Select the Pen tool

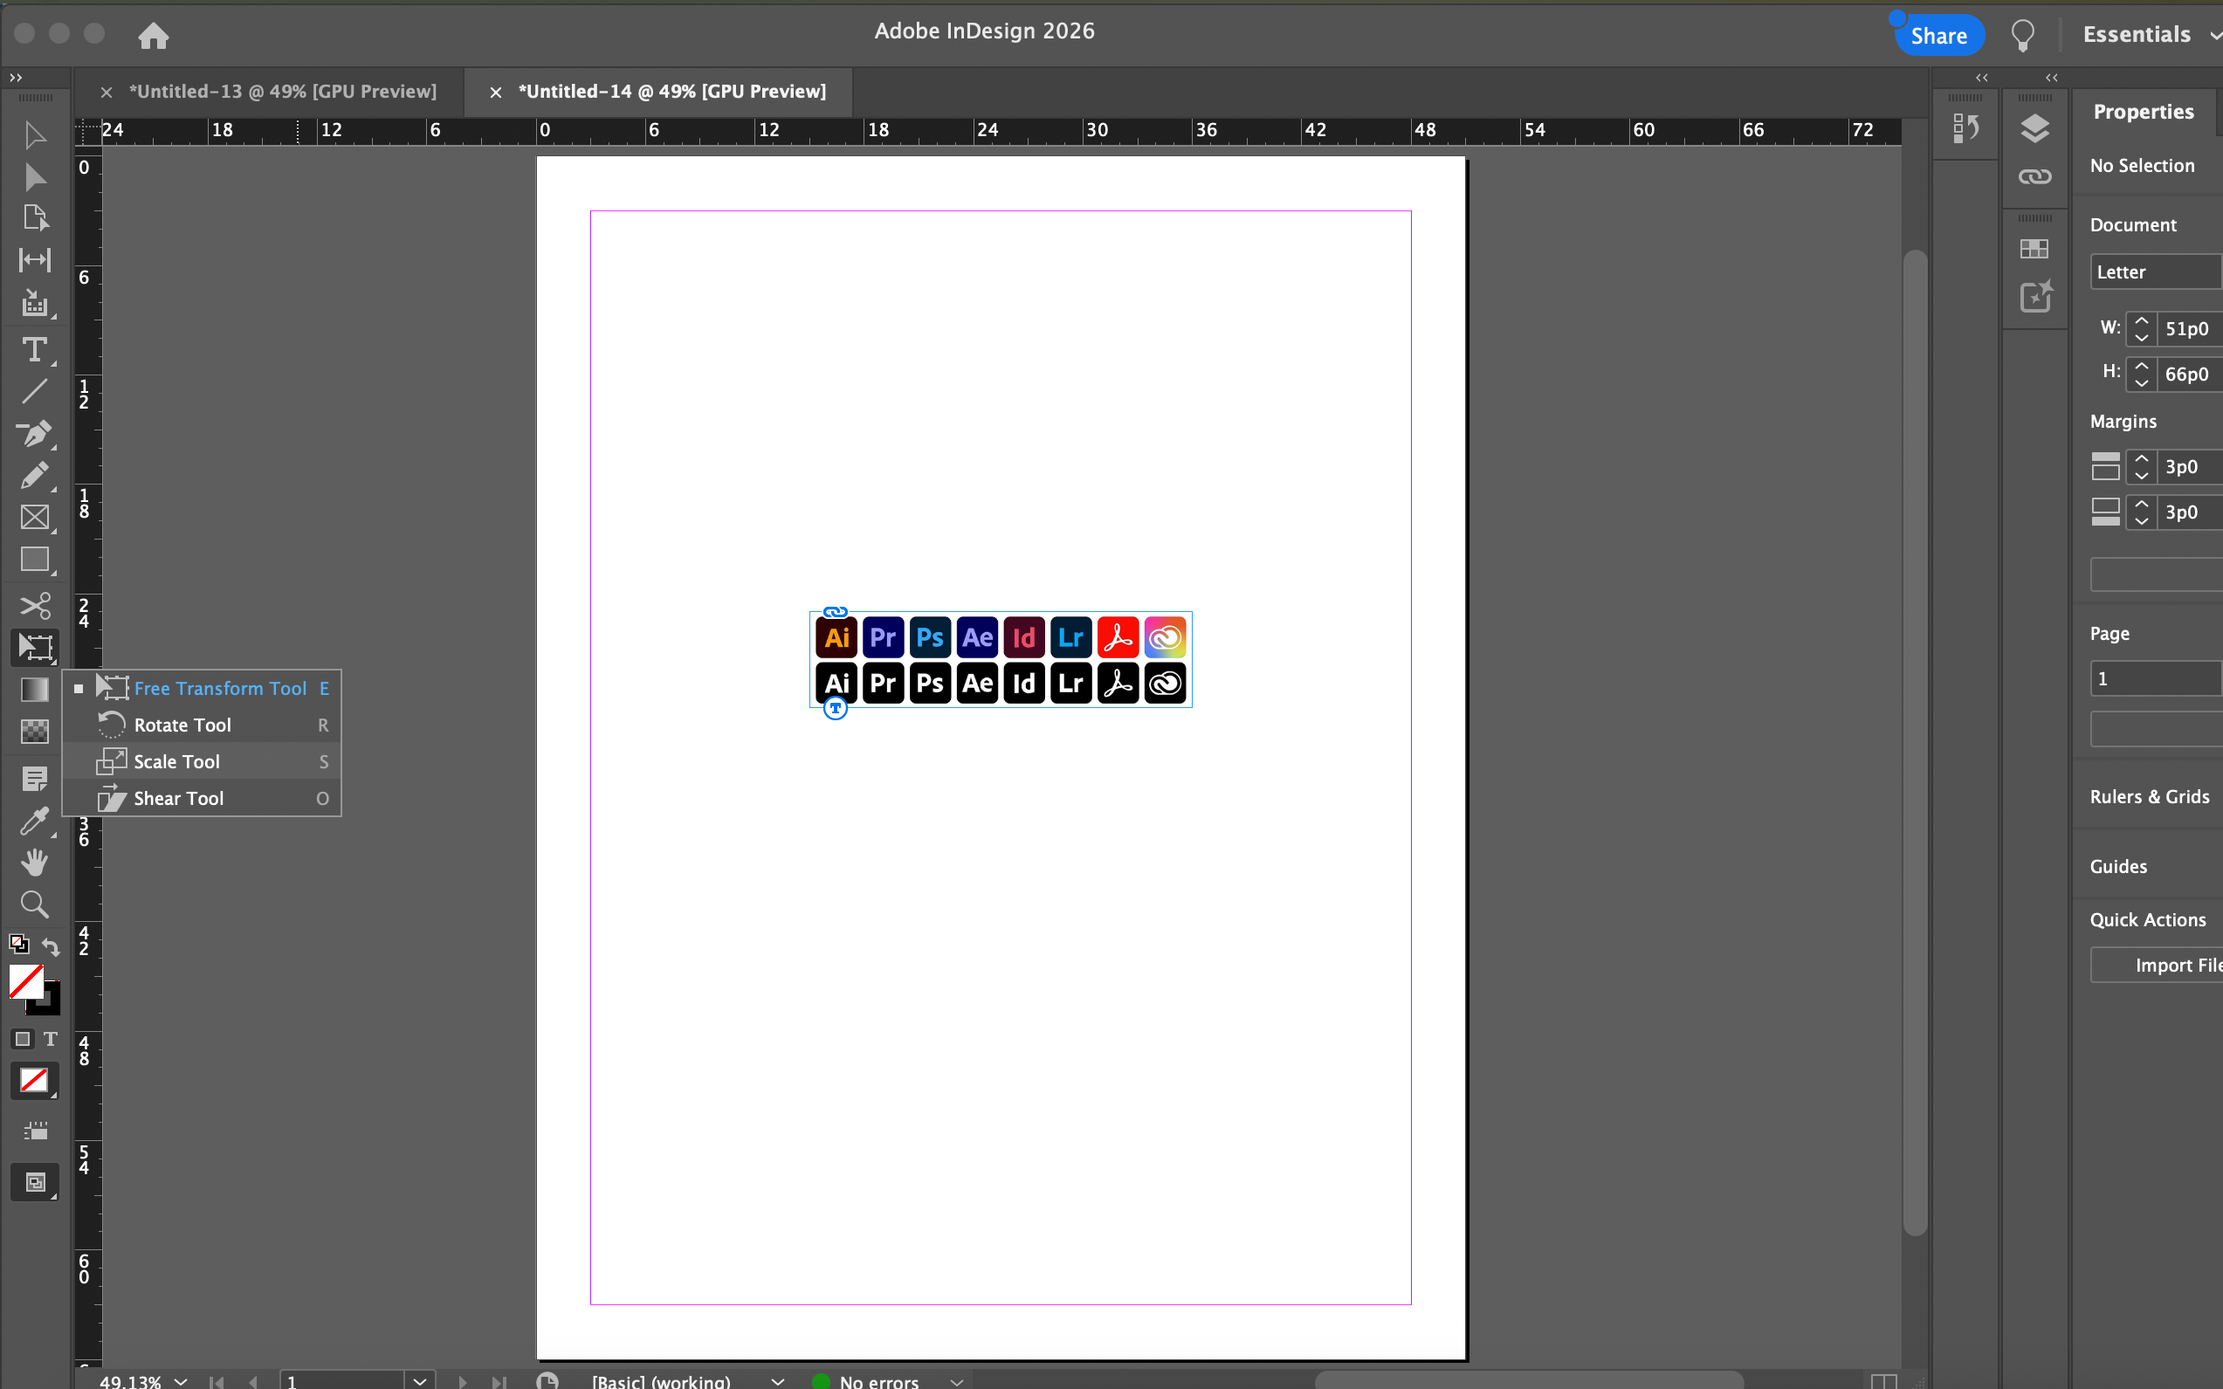point(34,434)
